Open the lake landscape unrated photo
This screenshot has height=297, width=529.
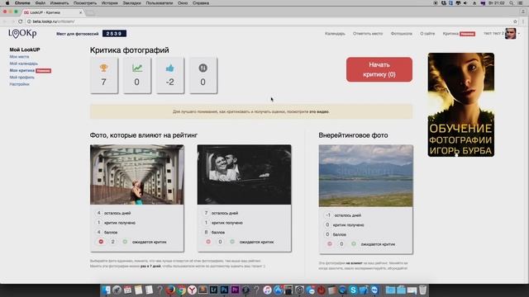pyautogui.click(x=365, y=176)
